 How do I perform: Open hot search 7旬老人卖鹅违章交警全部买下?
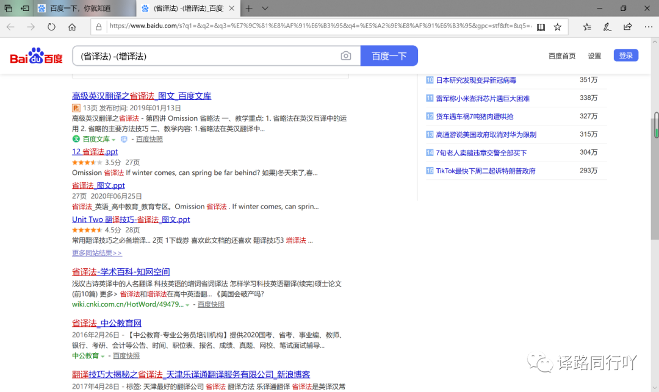[481, 153]
